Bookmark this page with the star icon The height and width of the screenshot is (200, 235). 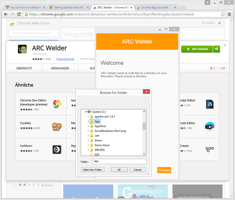pyautogui.click(x=223, y=14)
